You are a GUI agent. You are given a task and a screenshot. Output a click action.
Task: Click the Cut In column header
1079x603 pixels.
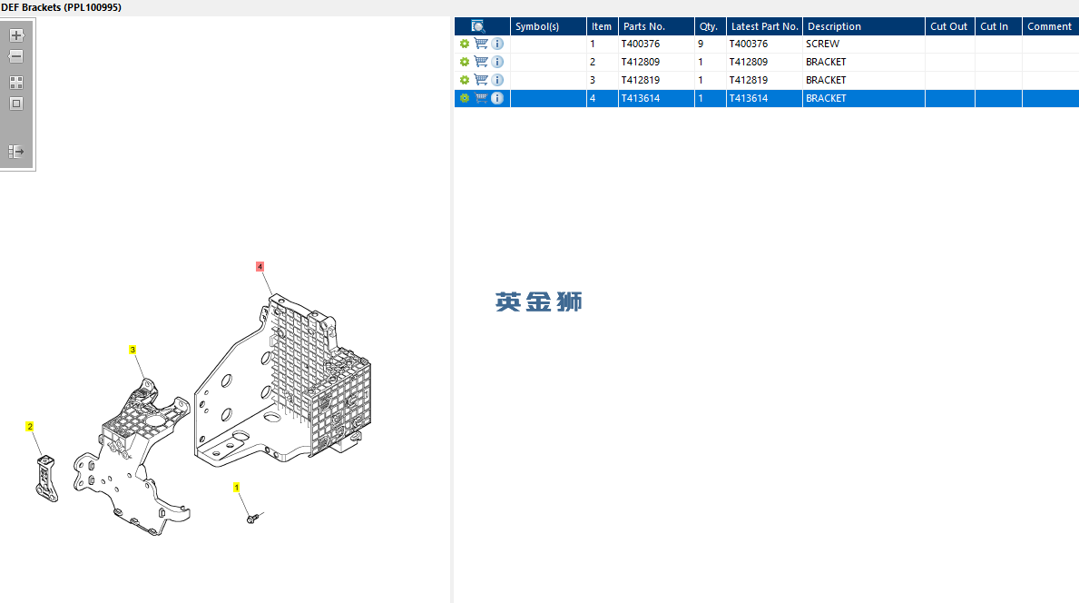998,26
